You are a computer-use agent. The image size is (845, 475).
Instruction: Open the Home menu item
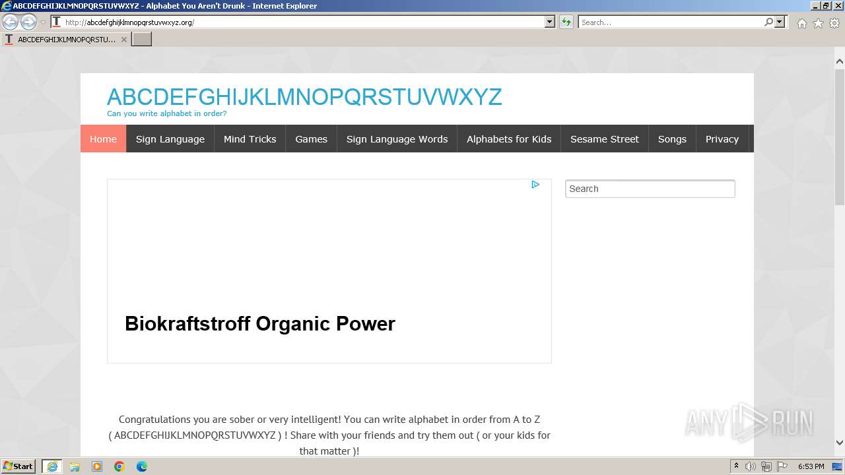click(x=103, y=139)
